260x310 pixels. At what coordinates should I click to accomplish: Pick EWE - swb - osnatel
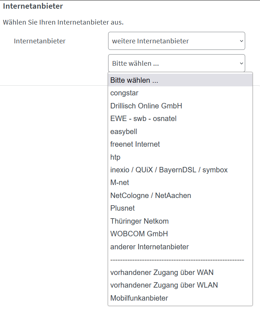coord(180,119)
